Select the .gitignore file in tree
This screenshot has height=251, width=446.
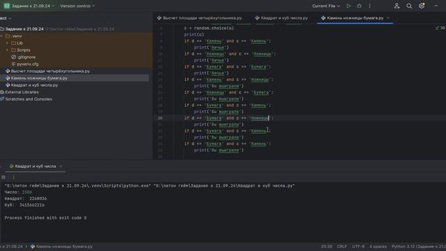(23, 57)
